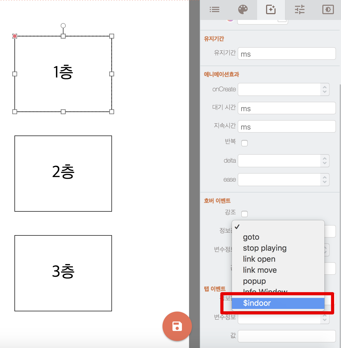Viewport: 341px width, 348px height.
Task: Click the red save floating button
Action: coord(177,326)
